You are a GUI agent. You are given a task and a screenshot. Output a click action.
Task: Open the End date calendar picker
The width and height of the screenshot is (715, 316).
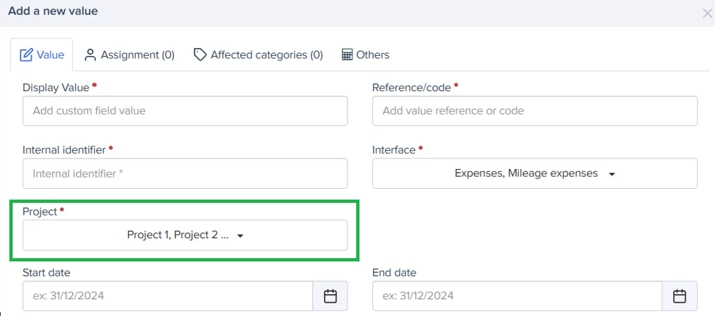coord(680,296)
